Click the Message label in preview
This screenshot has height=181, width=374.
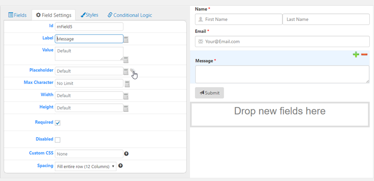204,61
